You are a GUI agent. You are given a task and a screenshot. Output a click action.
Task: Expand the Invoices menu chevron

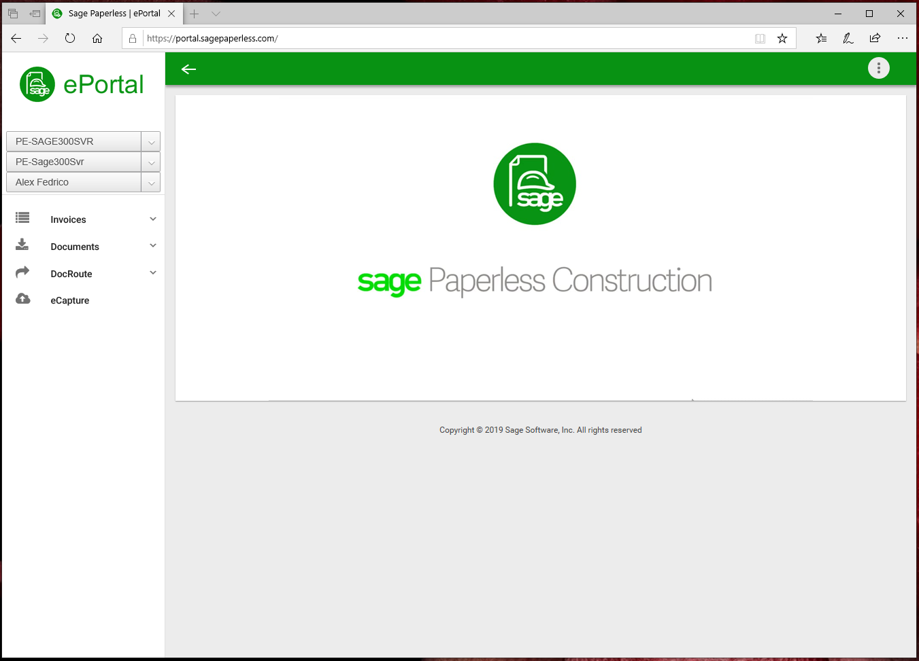click(153, 219)
